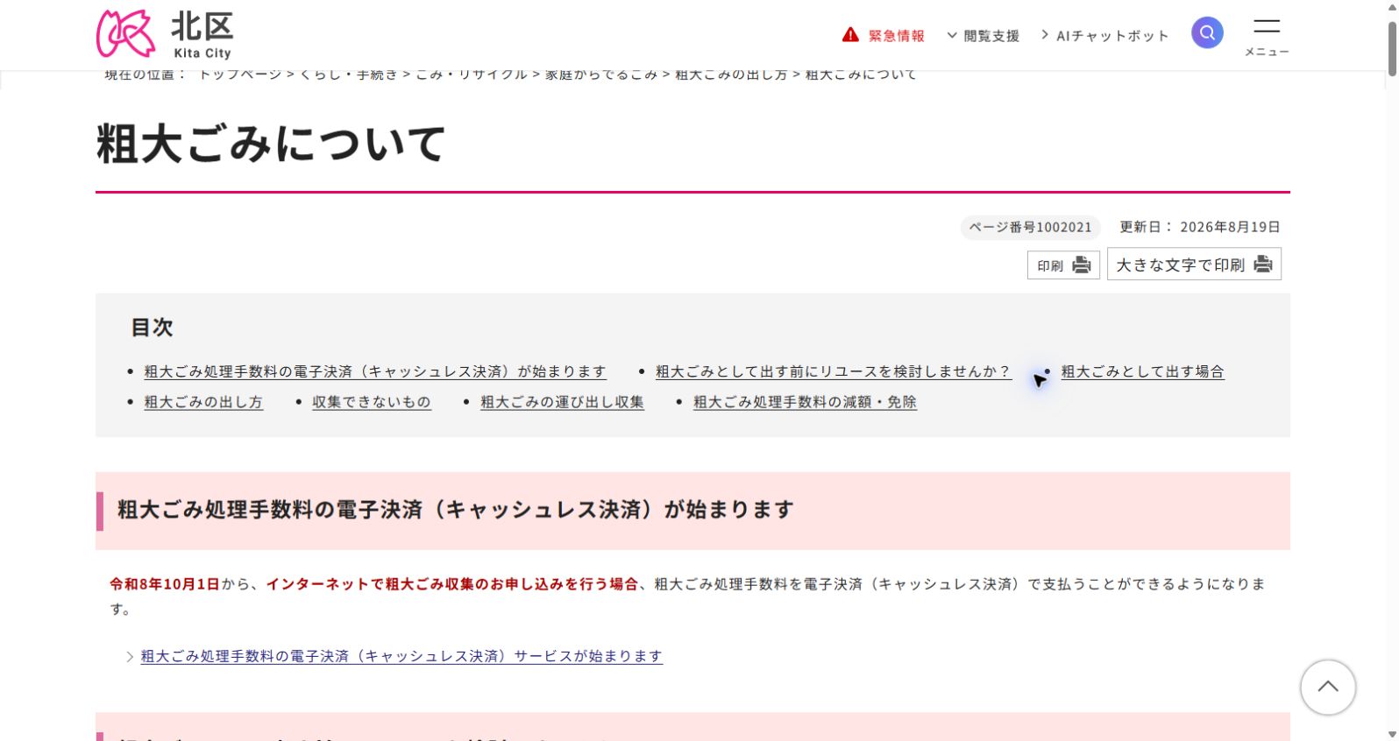The width and height of the screenshot is (1399, 741).
Task: Open link ending in サービスが始まります
Action: point(401,656)
